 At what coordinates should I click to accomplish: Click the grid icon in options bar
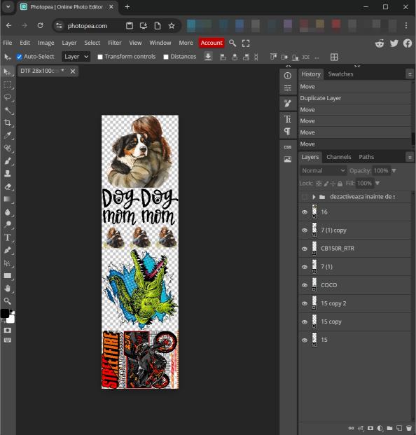(x=334, y=57)
